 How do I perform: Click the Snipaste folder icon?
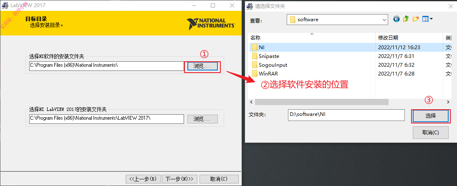click(255, 56)
